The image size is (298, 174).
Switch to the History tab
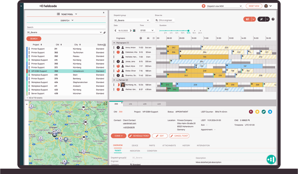[186, 146]
